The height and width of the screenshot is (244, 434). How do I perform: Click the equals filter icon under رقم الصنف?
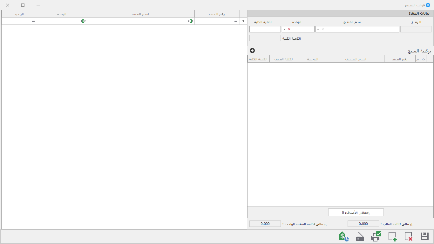tap(236, 21)
